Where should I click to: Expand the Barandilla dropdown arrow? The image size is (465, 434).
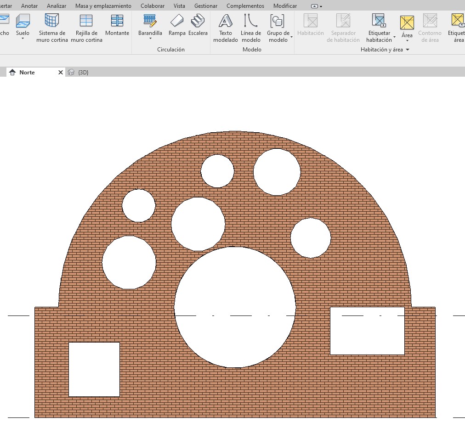150,39
